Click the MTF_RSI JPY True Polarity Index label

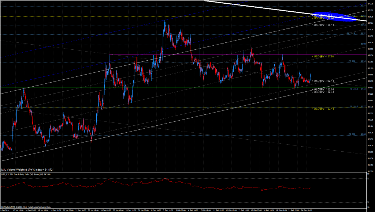point(26,174)
